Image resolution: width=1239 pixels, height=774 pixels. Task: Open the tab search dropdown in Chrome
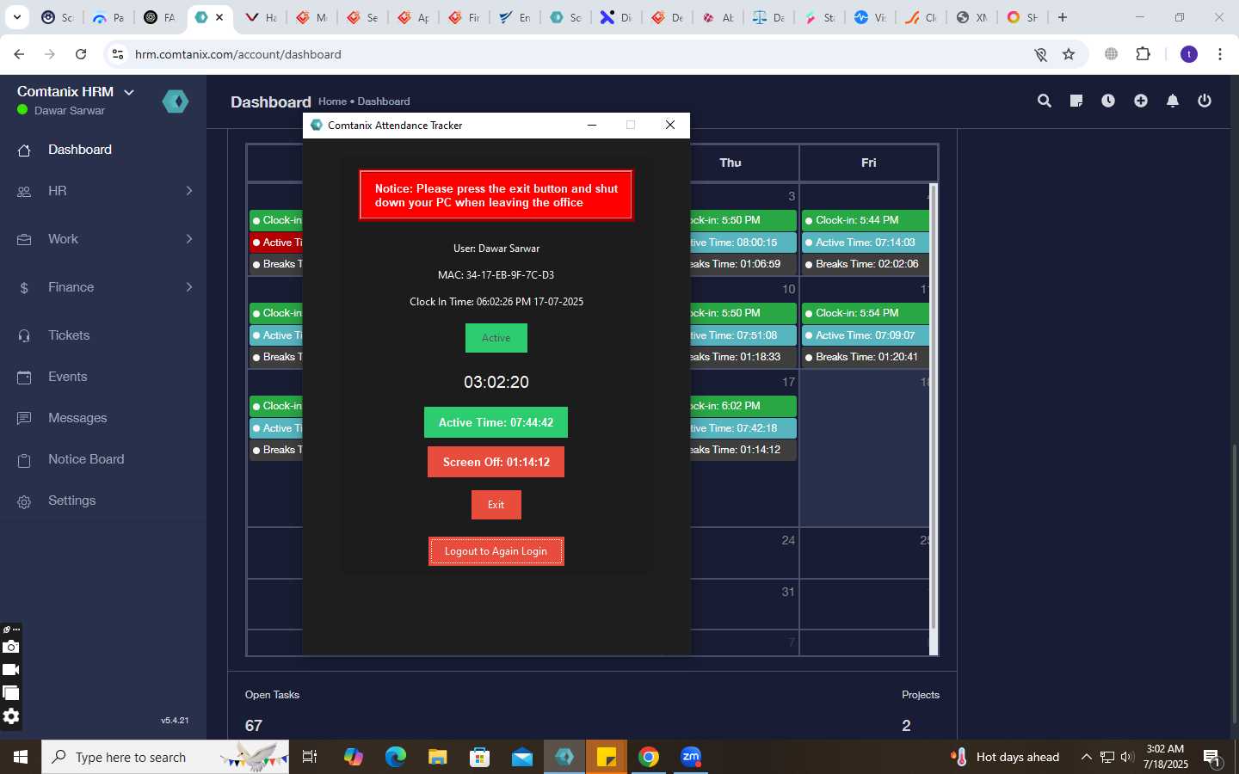tap(16, 17)
